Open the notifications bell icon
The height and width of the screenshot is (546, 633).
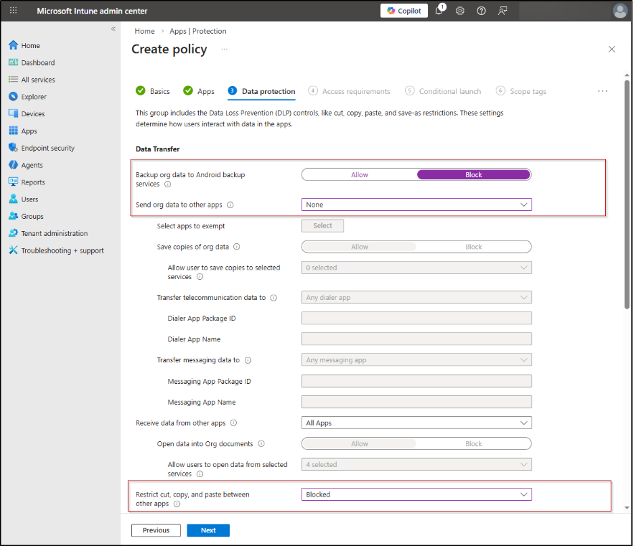coord(439,11)
